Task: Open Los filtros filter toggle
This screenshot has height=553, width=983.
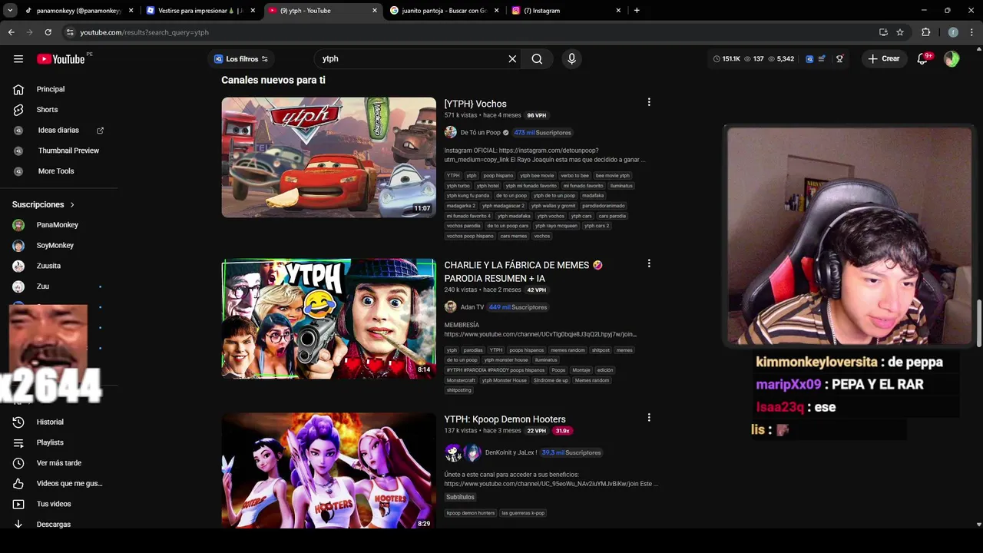Action: pyautogui.click(x=241, y=59)
